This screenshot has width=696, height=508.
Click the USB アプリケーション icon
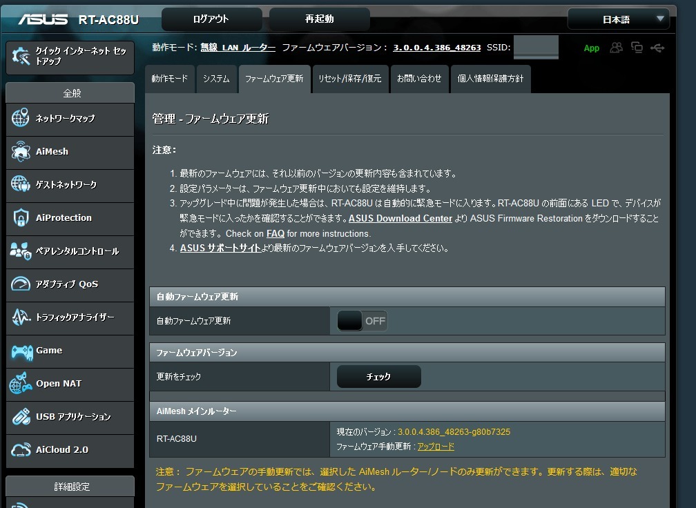[x=21, y=417]
